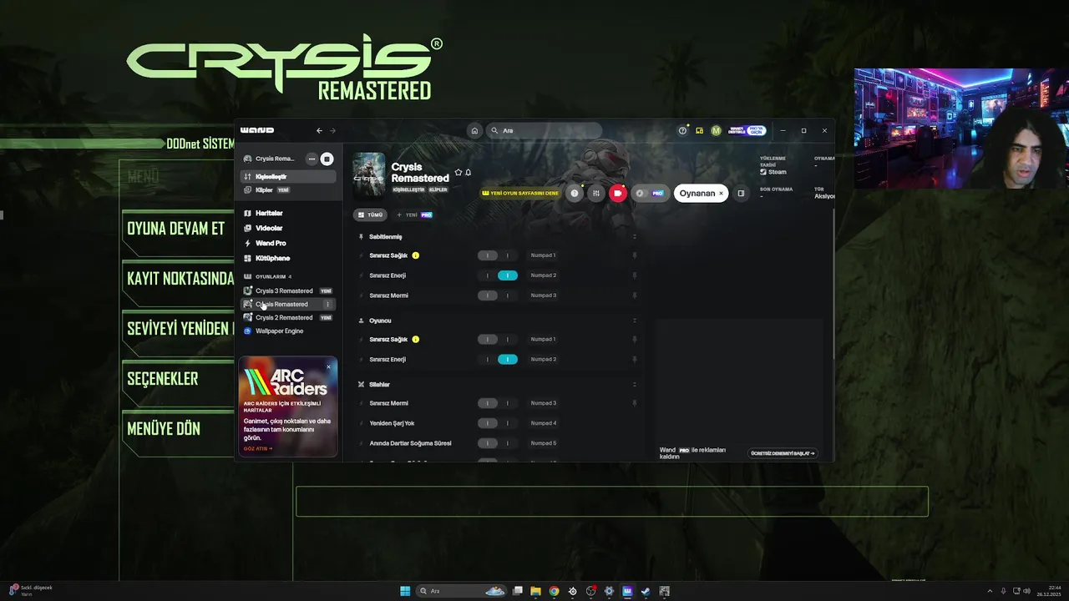This screenshot has height=601, width=1069.
Task: Click info icon next to pinned Sınırsız Sağlık
Action: (x=416, y=255)
